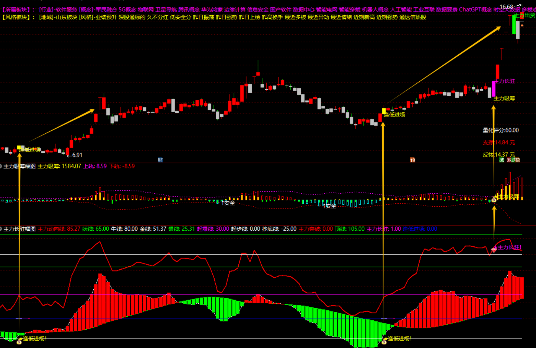This screenshot has width=536, height=348.
Task: Click the 主力长驻幅图 indicator title
Action: (20, 229)
